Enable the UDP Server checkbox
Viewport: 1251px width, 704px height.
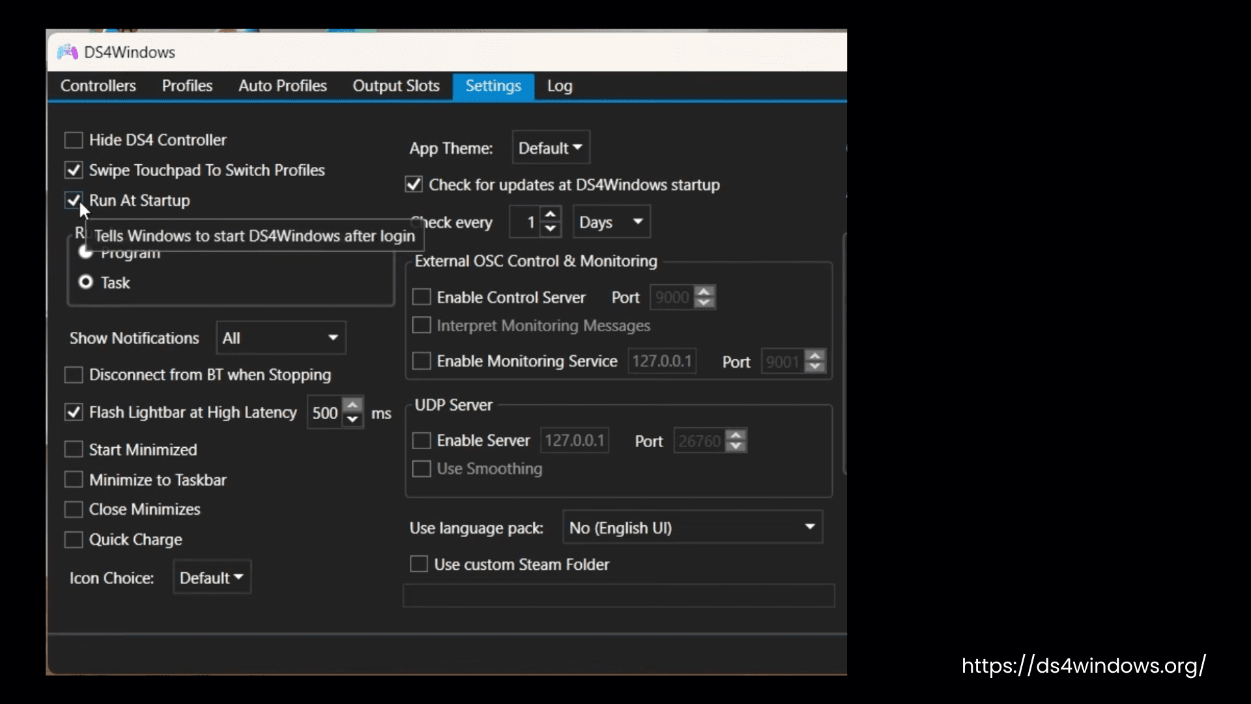click(x=422, y=441)
